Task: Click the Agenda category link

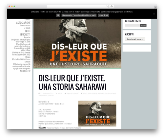Action: tap(69, 93)
